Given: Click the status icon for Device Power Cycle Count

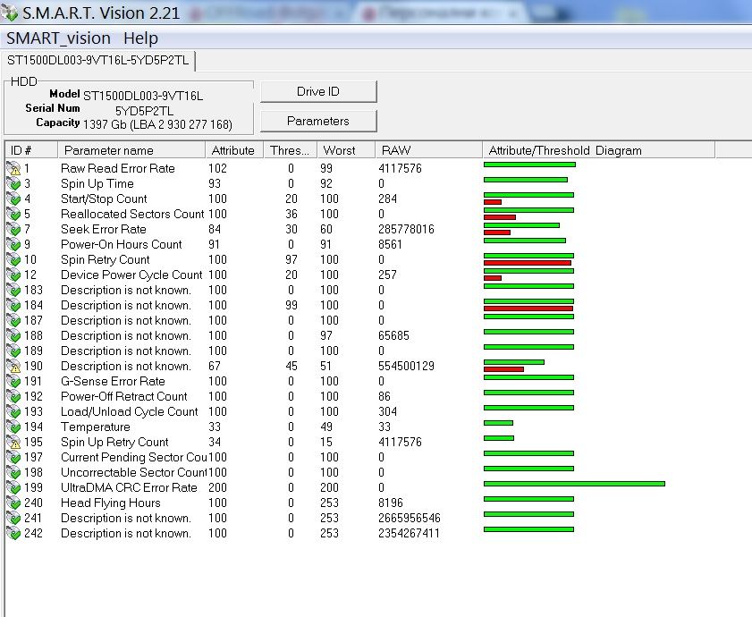Looking at the screenshot, I should point(13,275).
